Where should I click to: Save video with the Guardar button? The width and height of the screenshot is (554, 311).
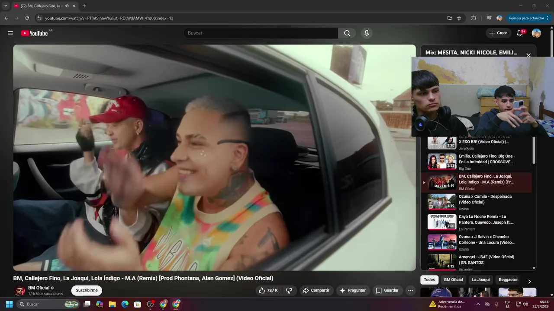point(387,290)
